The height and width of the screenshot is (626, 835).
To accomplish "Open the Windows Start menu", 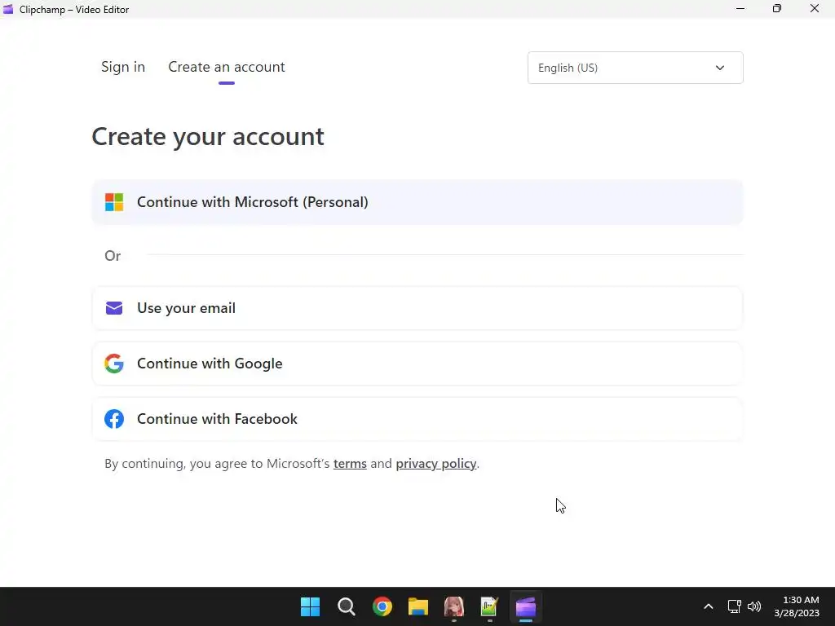I will 310,606.
